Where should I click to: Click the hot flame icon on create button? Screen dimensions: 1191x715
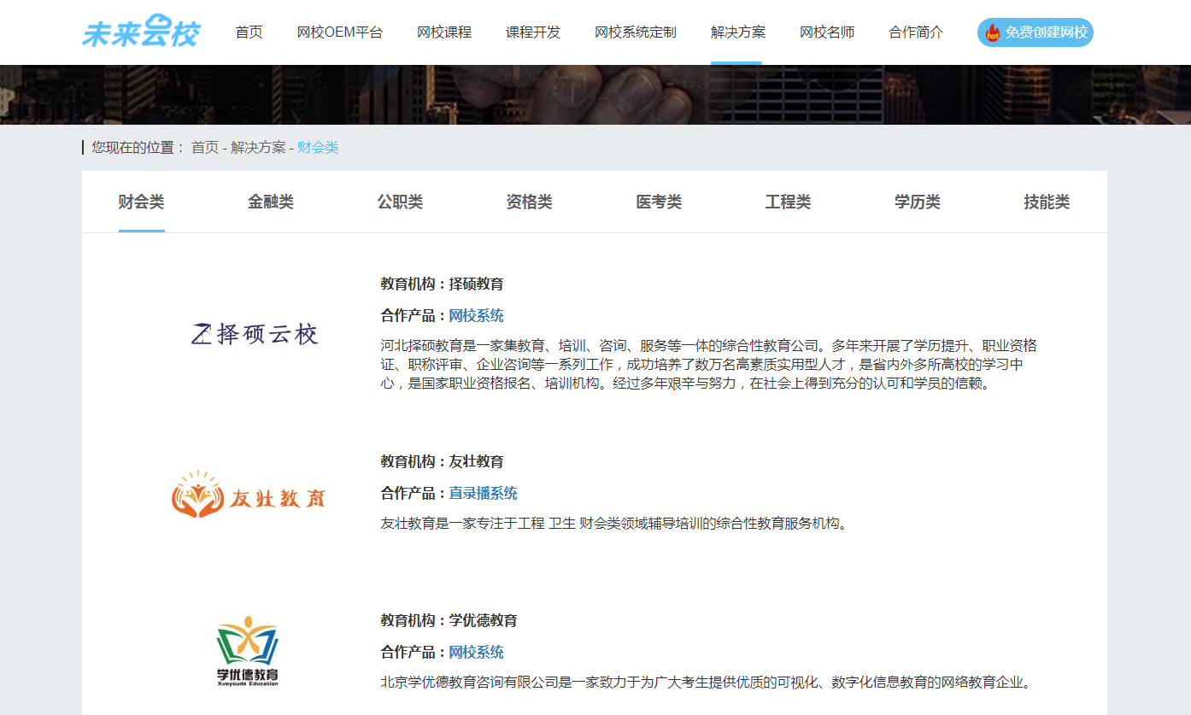(993, 32)
